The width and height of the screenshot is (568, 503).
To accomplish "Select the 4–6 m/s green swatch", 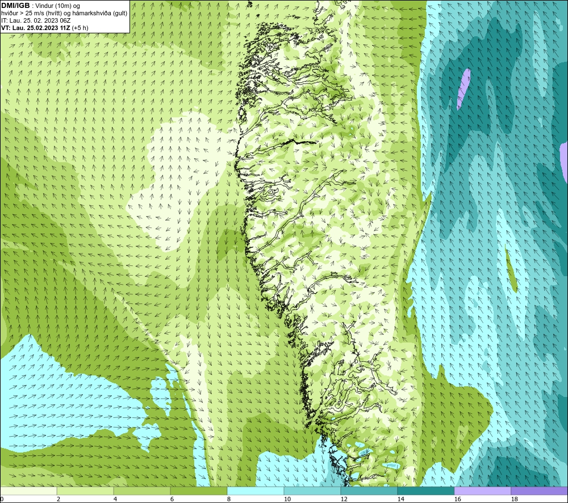I will coord(142,491).
